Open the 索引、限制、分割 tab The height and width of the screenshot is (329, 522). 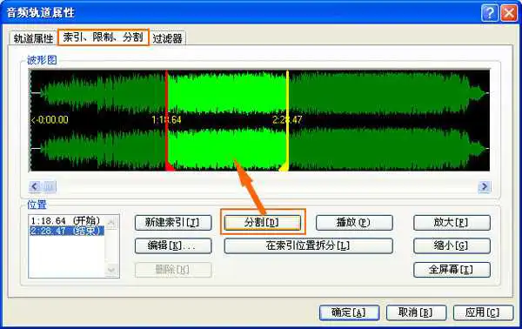103,37
